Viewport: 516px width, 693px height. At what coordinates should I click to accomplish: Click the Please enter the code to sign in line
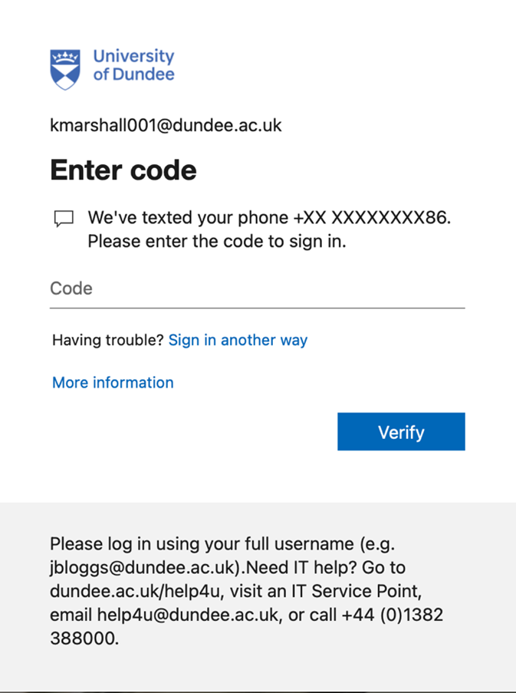click(217, 241)
